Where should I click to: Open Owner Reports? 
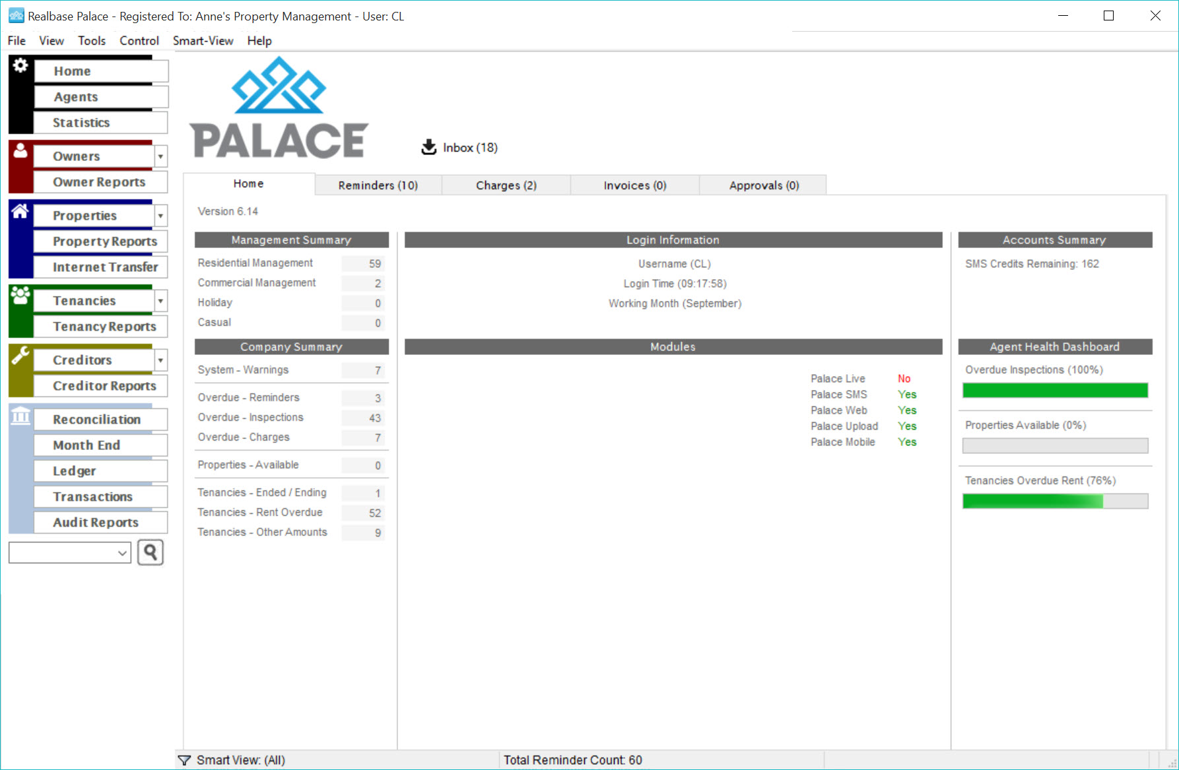pos(101,182)
